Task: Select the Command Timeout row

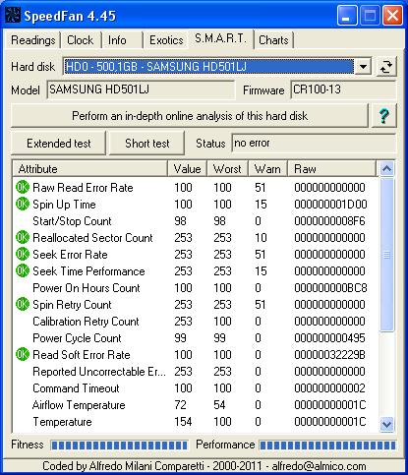Action: pyautogui.click(x=196, y=388)
